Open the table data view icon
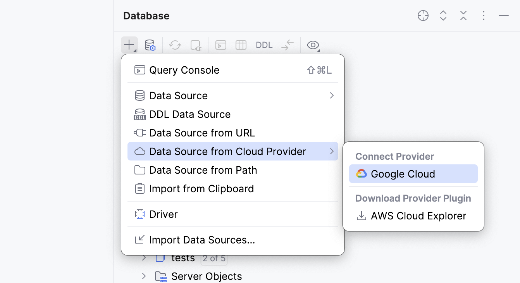This screenshot has height=283, width=520. pyautogui.click(x=241, y=45)
